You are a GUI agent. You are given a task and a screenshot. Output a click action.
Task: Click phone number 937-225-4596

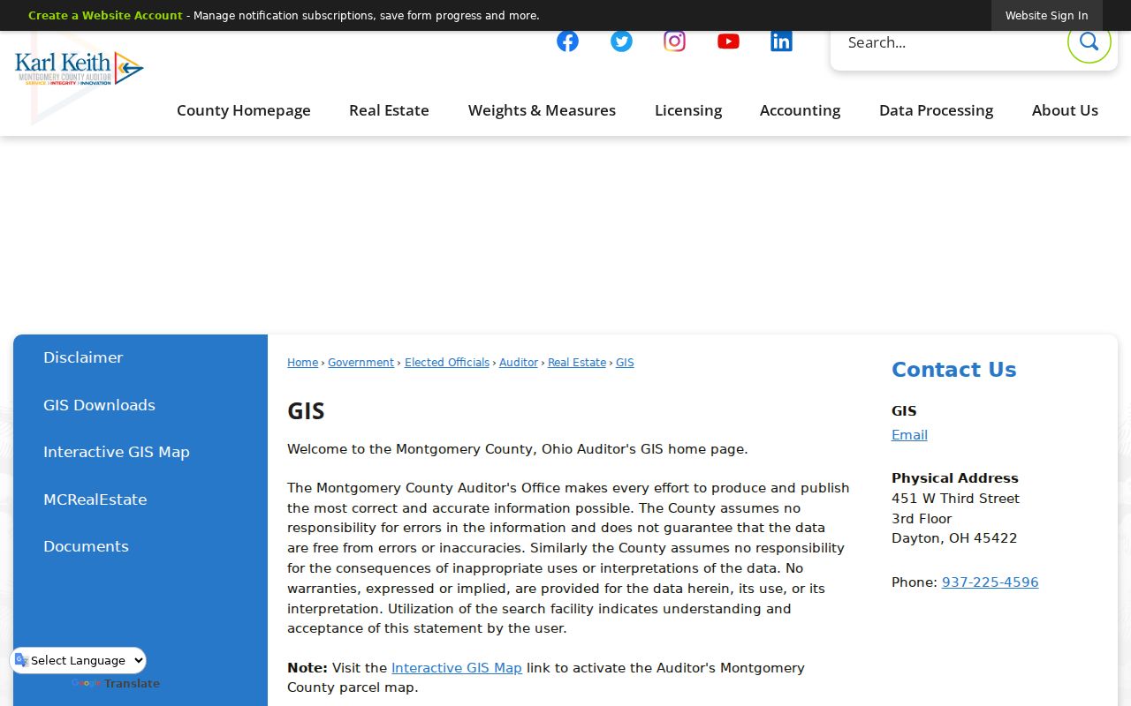coord(990,582)
